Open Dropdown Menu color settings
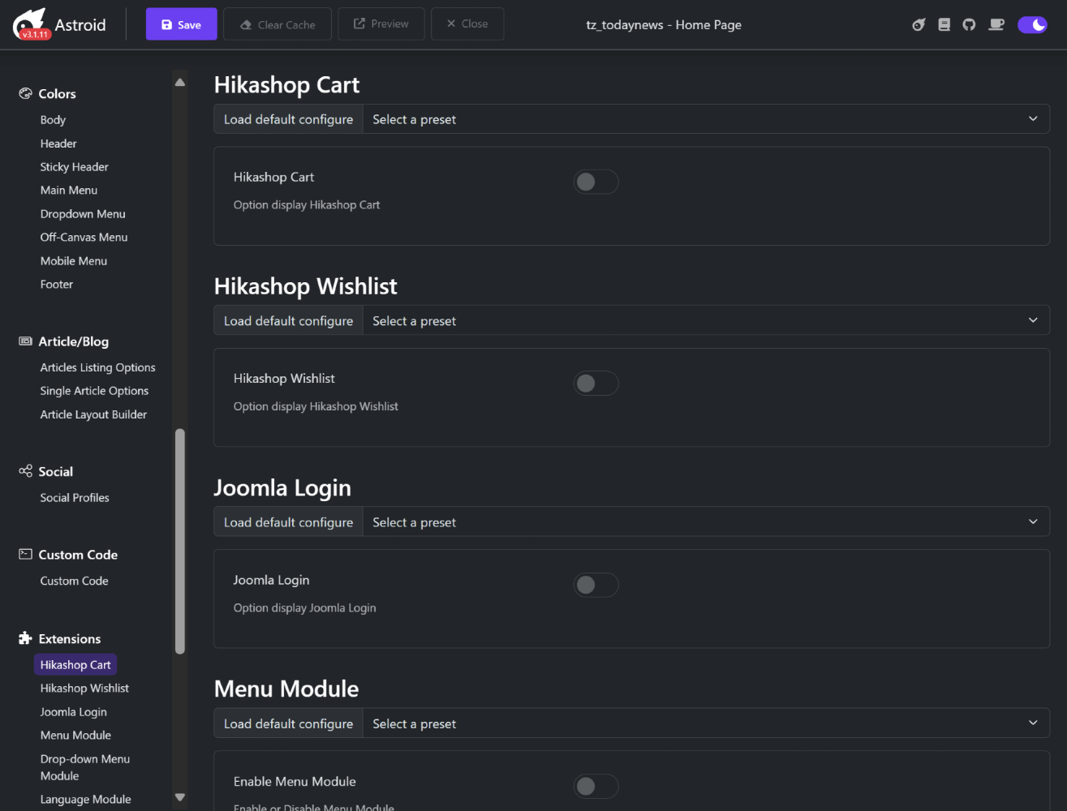1067x811 pixels. point(83,214)
